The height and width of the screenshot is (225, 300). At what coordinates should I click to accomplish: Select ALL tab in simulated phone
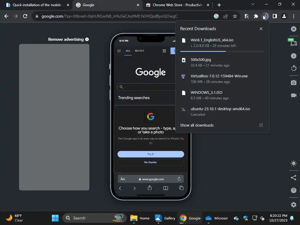click(128, 51)
